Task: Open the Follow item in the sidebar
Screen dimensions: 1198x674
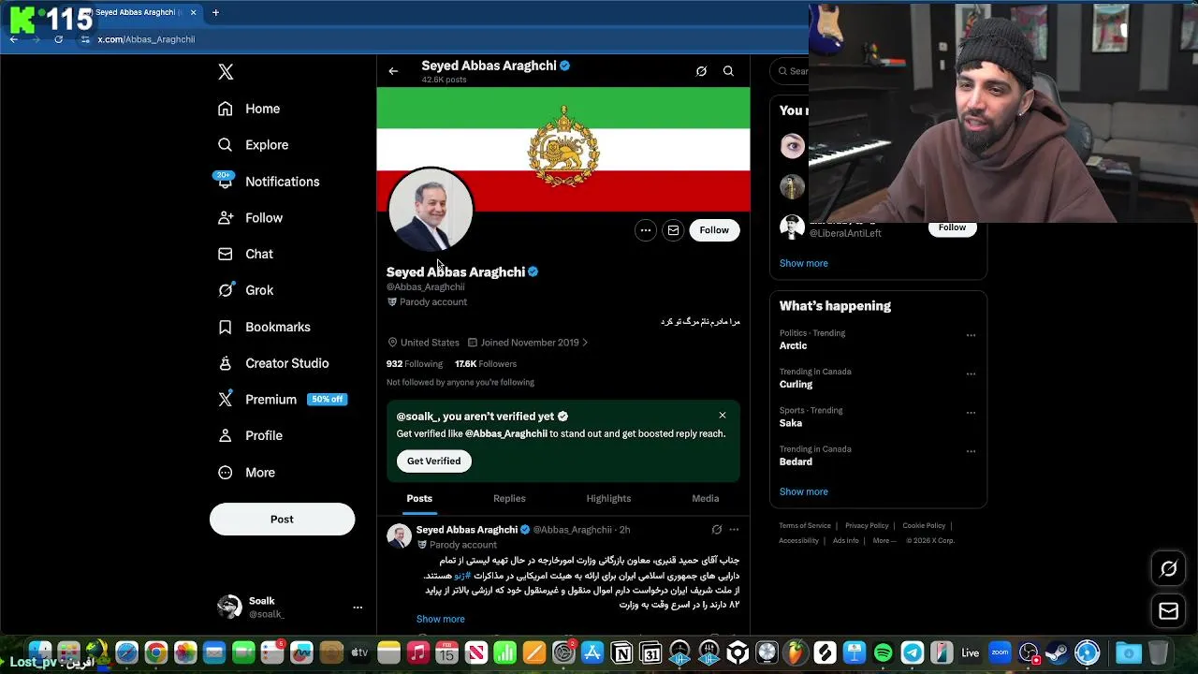Action: [250, 218]
